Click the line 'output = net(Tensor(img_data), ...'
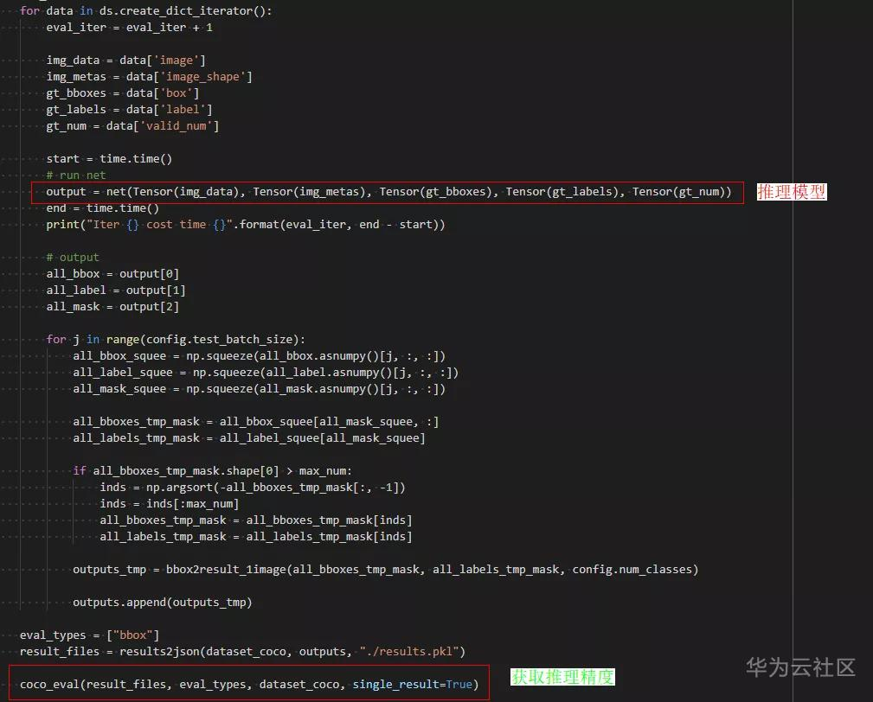This screenshot has width=873, height=702. point(388,192)
